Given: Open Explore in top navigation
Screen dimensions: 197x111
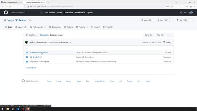Looking at the screenshot, I should (x=90, y=13).
